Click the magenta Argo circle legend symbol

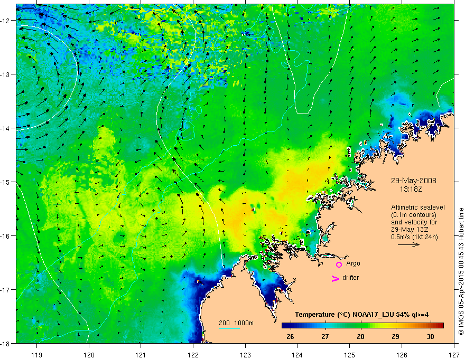tap(339, 264)
